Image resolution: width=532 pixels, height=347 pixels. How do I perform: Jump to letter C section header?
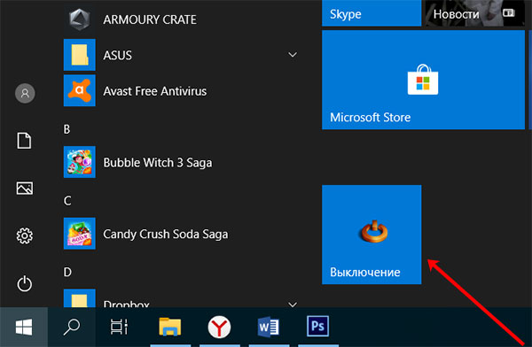tap(67, 201)
